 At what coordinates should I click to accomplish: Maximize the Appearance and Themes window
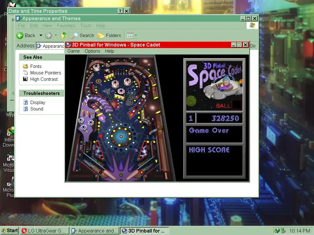pos(248,19)
